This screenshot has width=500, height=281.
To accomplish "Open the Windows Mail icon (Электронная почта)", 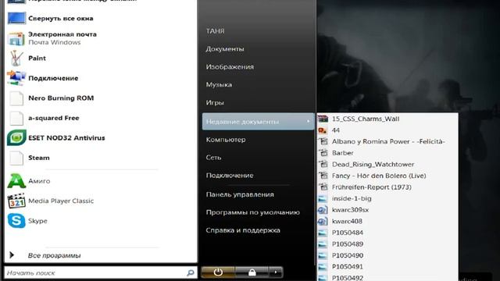I will click(x=16, y=38).
